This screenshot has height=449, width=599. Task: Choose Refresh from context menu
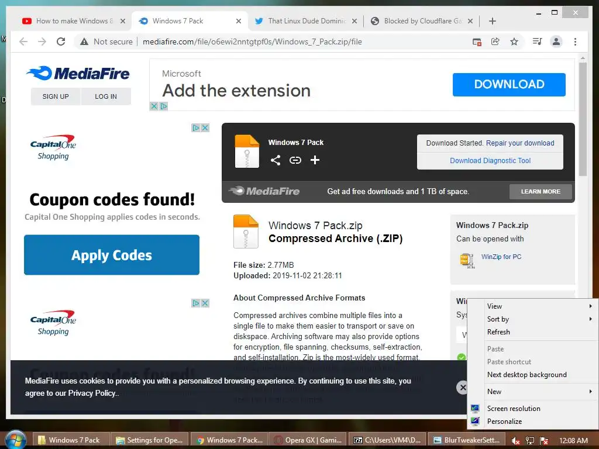(x=533, y=332)
